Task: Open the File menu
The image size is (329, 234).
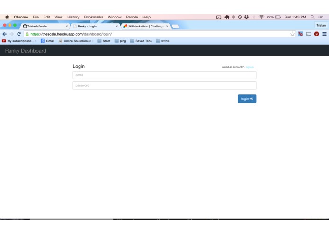Action: click(x=36, y=17)
